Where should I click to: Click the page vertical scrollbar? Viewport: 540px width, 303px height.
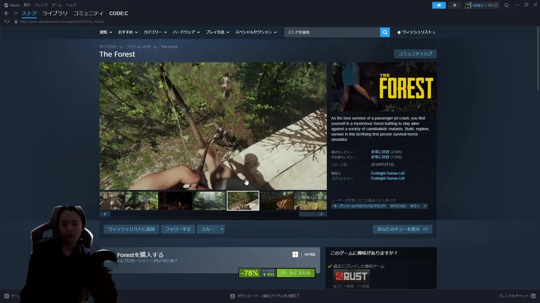coord(538,59)
